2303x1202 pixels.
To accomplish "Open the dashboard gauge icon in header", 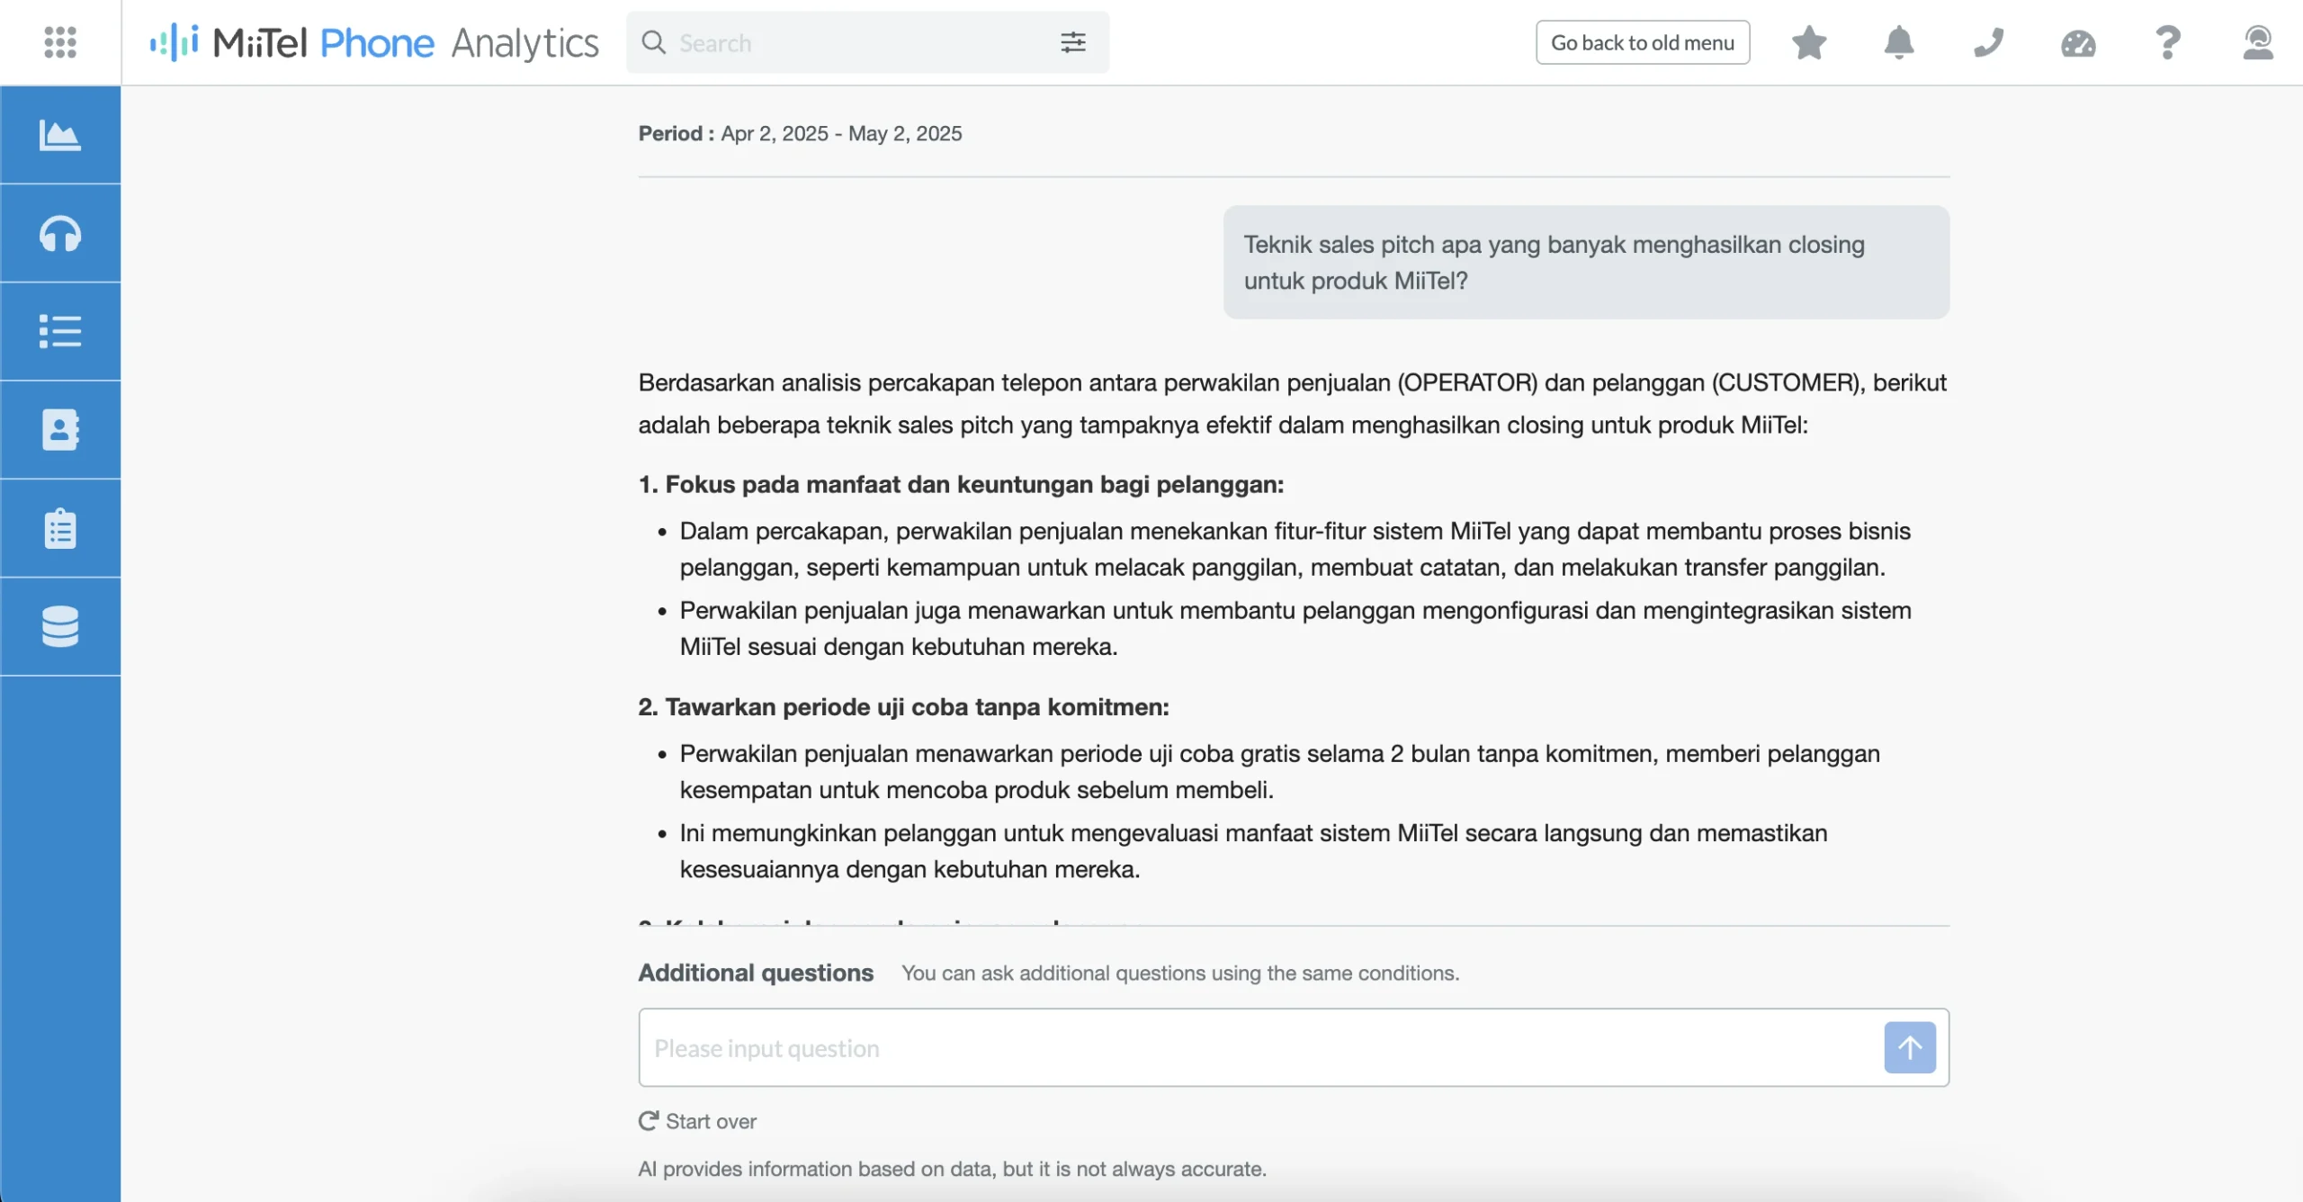I will pyautogui.click(x=2078, y=42).
